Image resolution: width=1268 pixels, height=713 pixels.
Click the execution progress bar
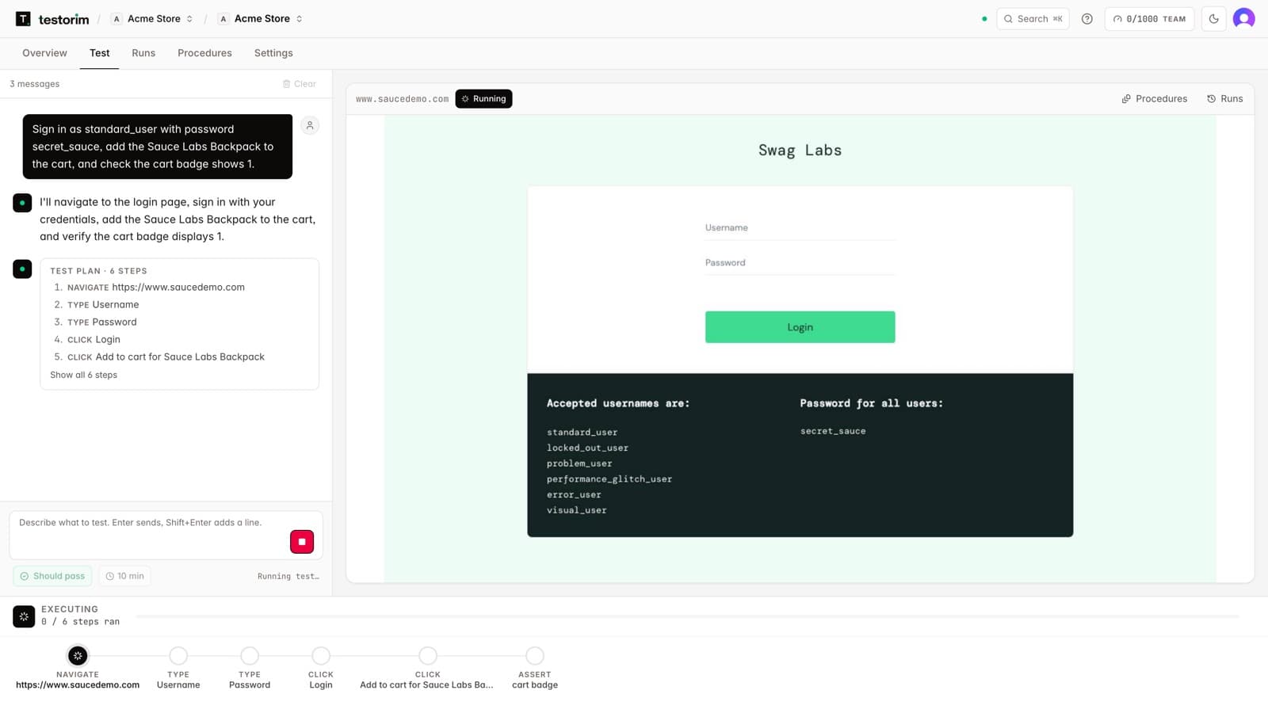point(687,616)
